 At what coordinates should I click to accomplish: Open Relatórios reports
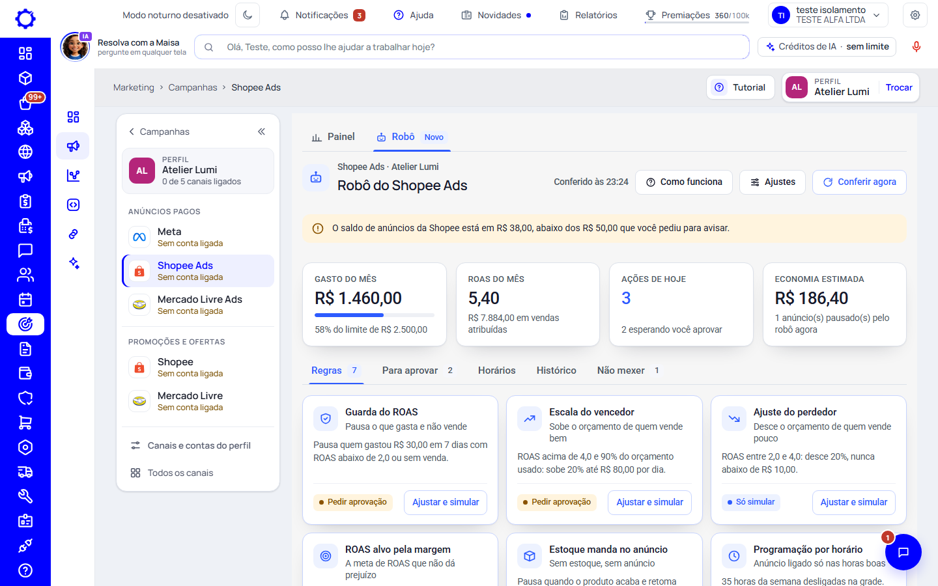point(588,15)
